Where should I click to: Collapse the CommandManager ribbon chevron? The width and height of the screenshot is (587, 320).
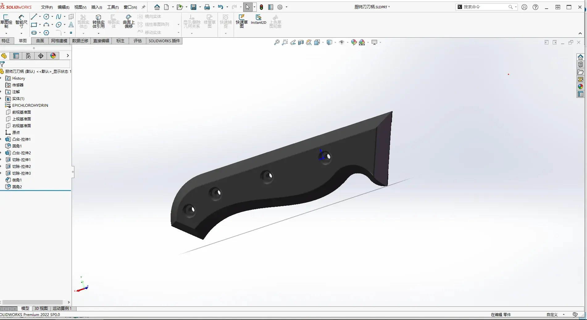[x=580, y=33]
